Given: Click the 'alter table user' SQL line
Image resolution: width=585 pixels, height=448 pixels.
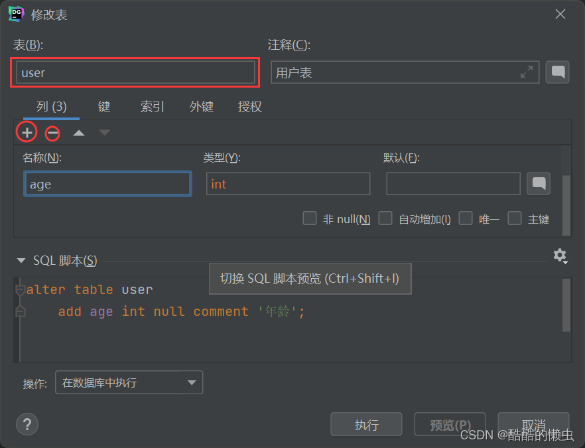Looking at the screenshot, I should pyautogui.click(x=90, y=289).
